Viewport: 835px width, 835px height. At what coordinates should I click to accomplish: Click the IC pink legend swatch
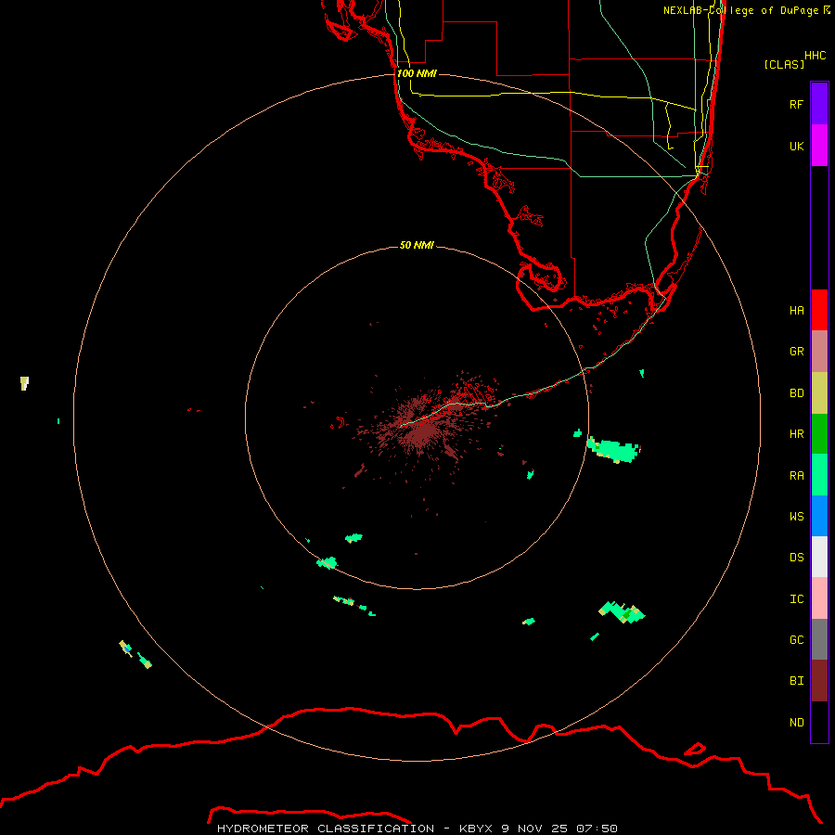(x=819, y=598)
